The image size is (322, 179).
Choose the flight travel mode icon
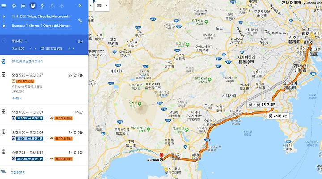point(62,6)
